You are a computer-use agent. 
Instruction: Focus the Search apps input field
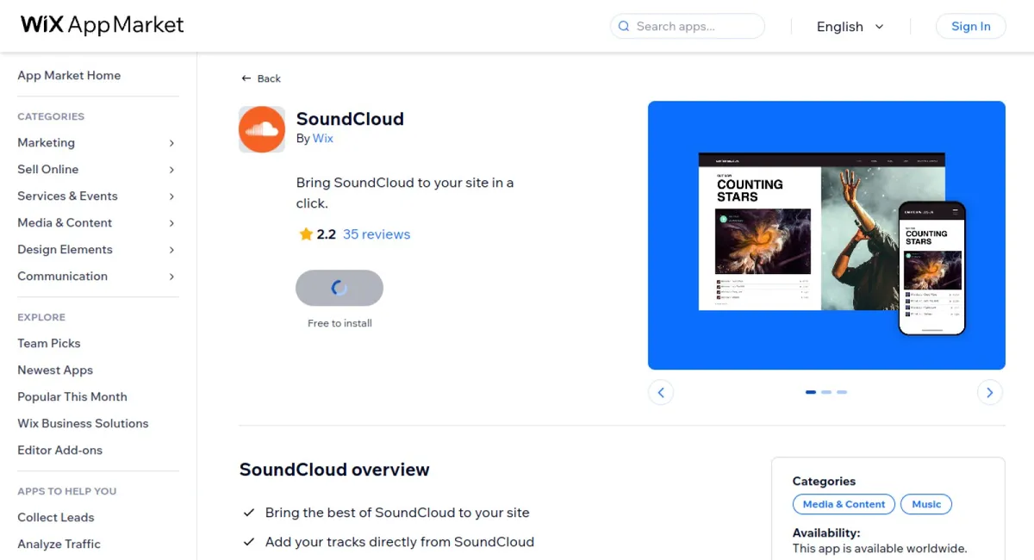click(x=688, y=27)
